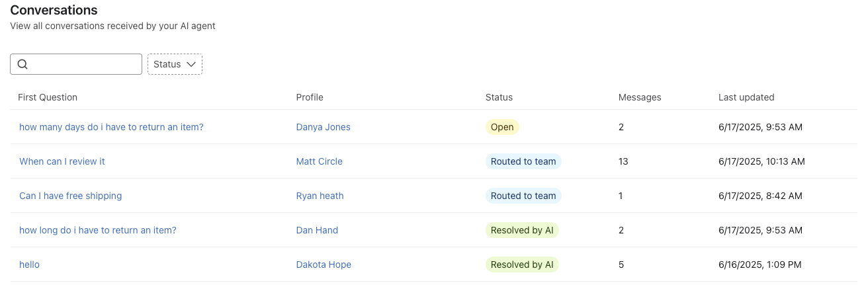Screen dimensions: 868x285
Task: View Dan Hand profile
Action: click(317, 230)
